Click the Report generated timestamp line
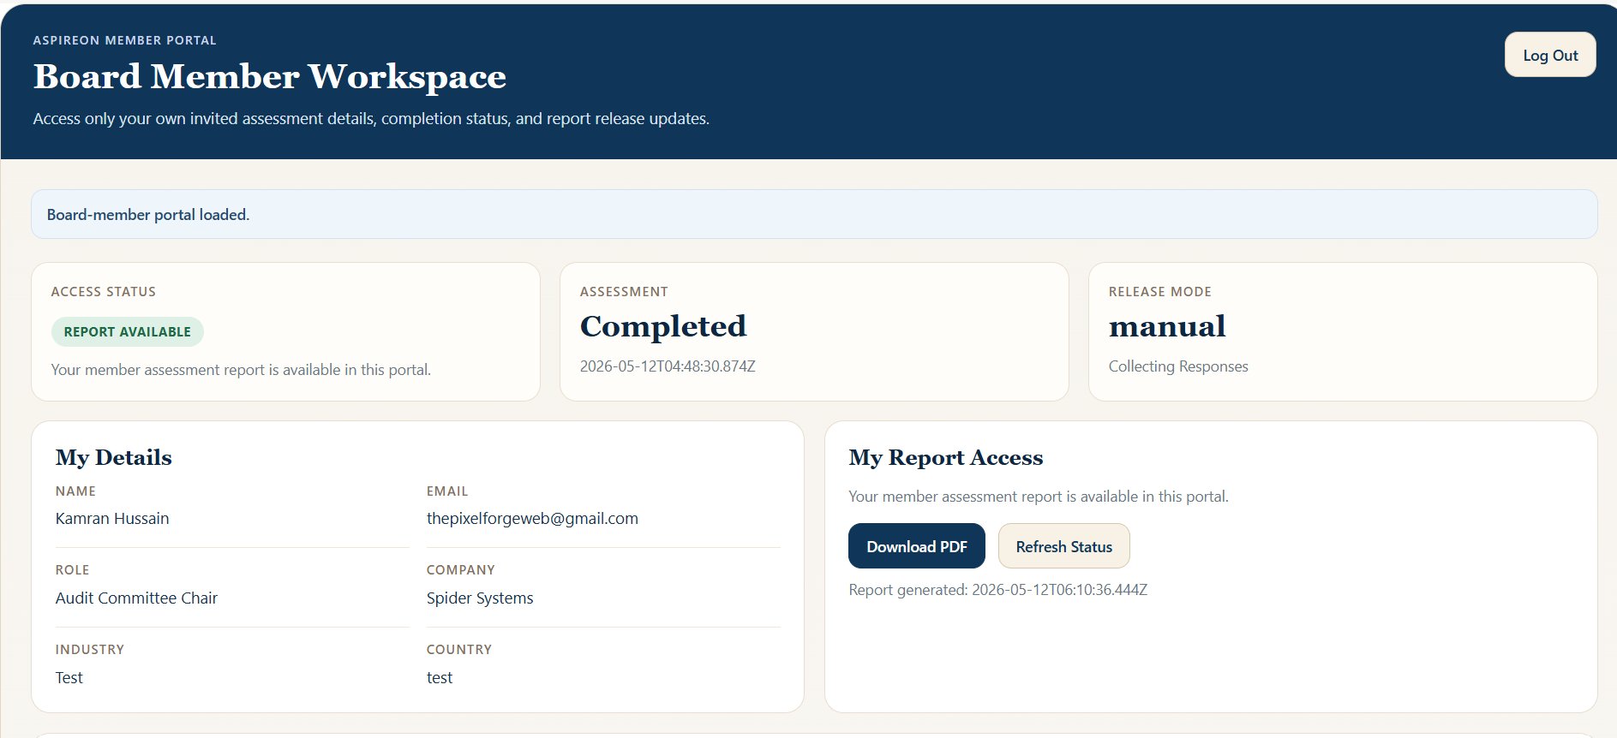 pyautogui.click(x=997, y=590)
